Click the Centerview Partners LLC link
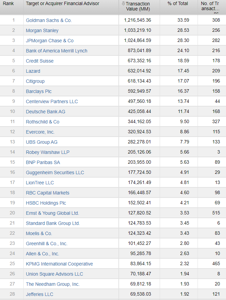Image resolution: width=226 pixels, height=300 pixels. point(52,101)
